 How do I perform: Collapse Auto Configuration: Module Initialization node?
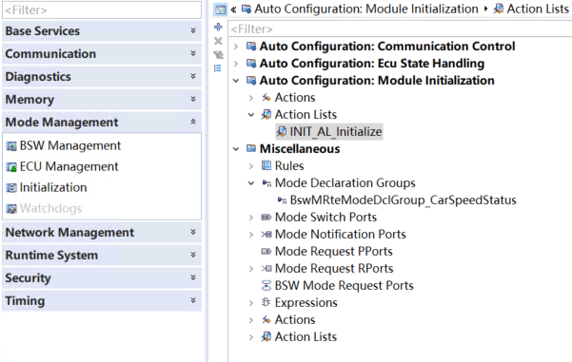pos(236,81)
